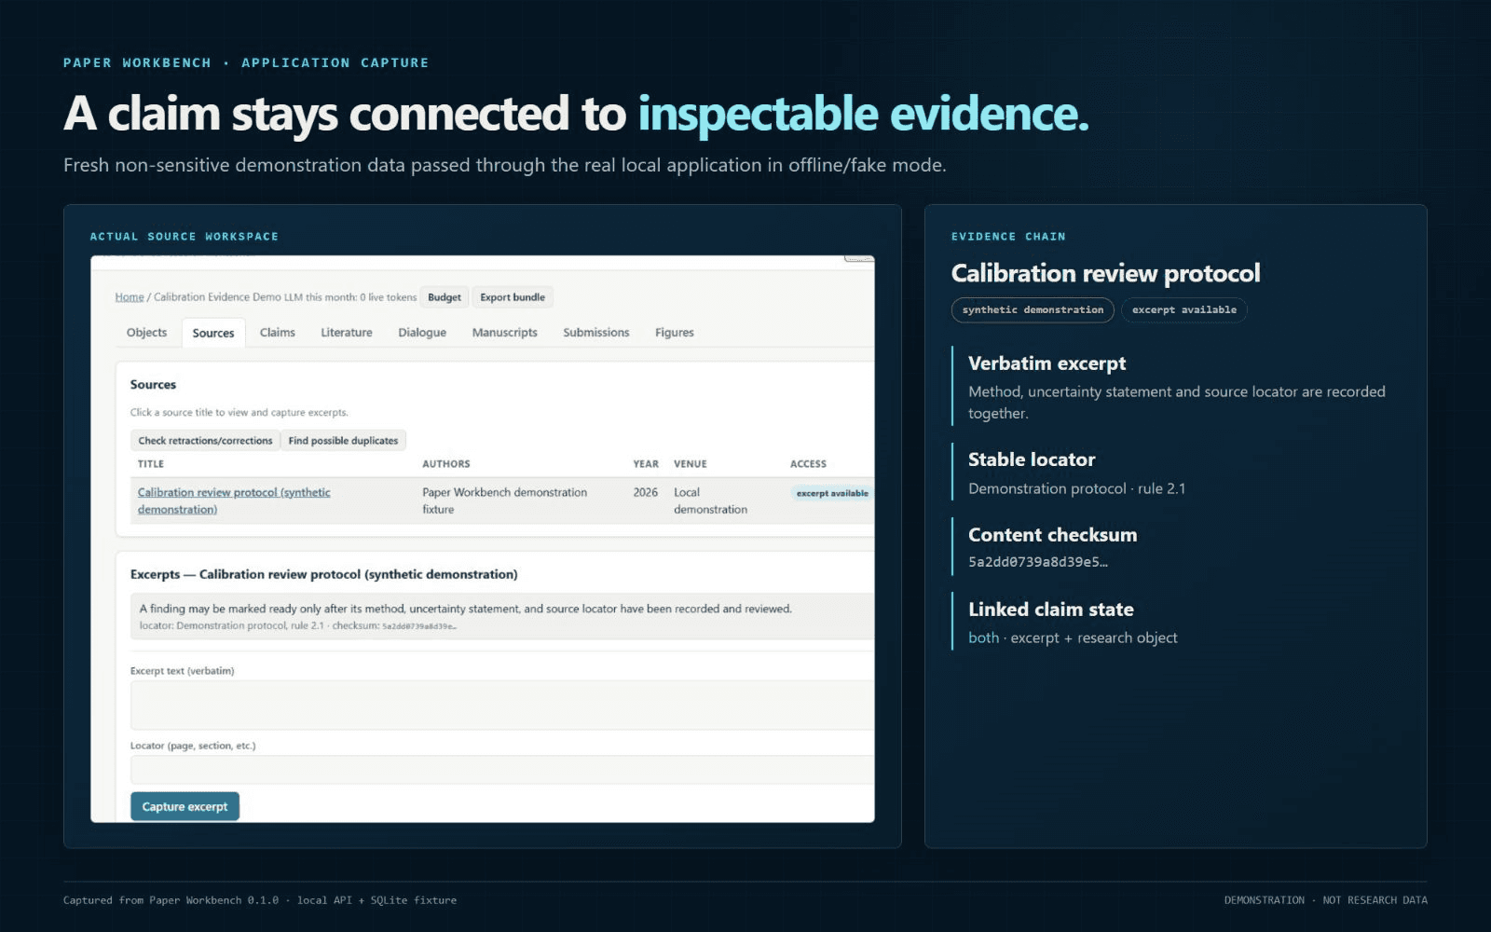The width and height of the screenshot is (1491, 932).
Task: Click the Locator input field
Action: (502, 770)
